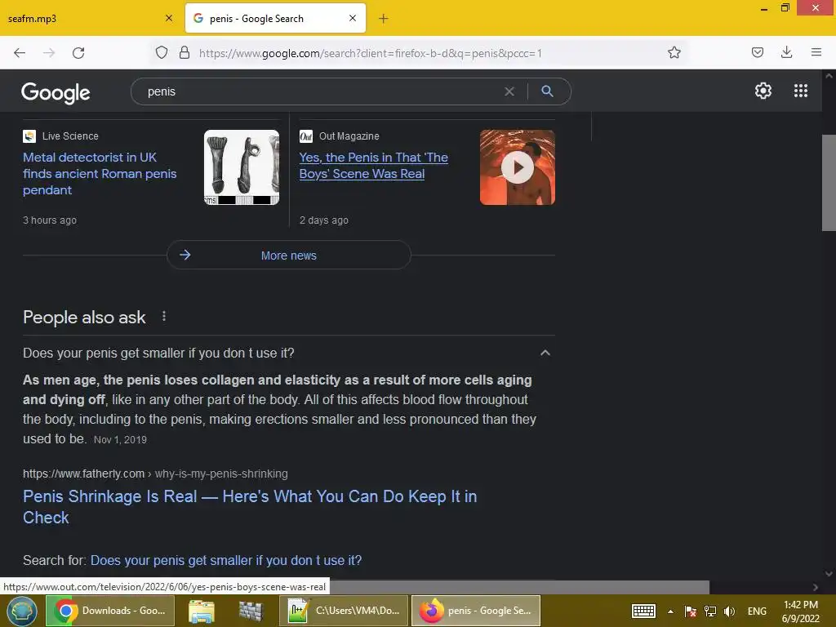Screen dimensions: 836x627
Task: Open the taskbar clock and date
Action: tap(800, 611)
